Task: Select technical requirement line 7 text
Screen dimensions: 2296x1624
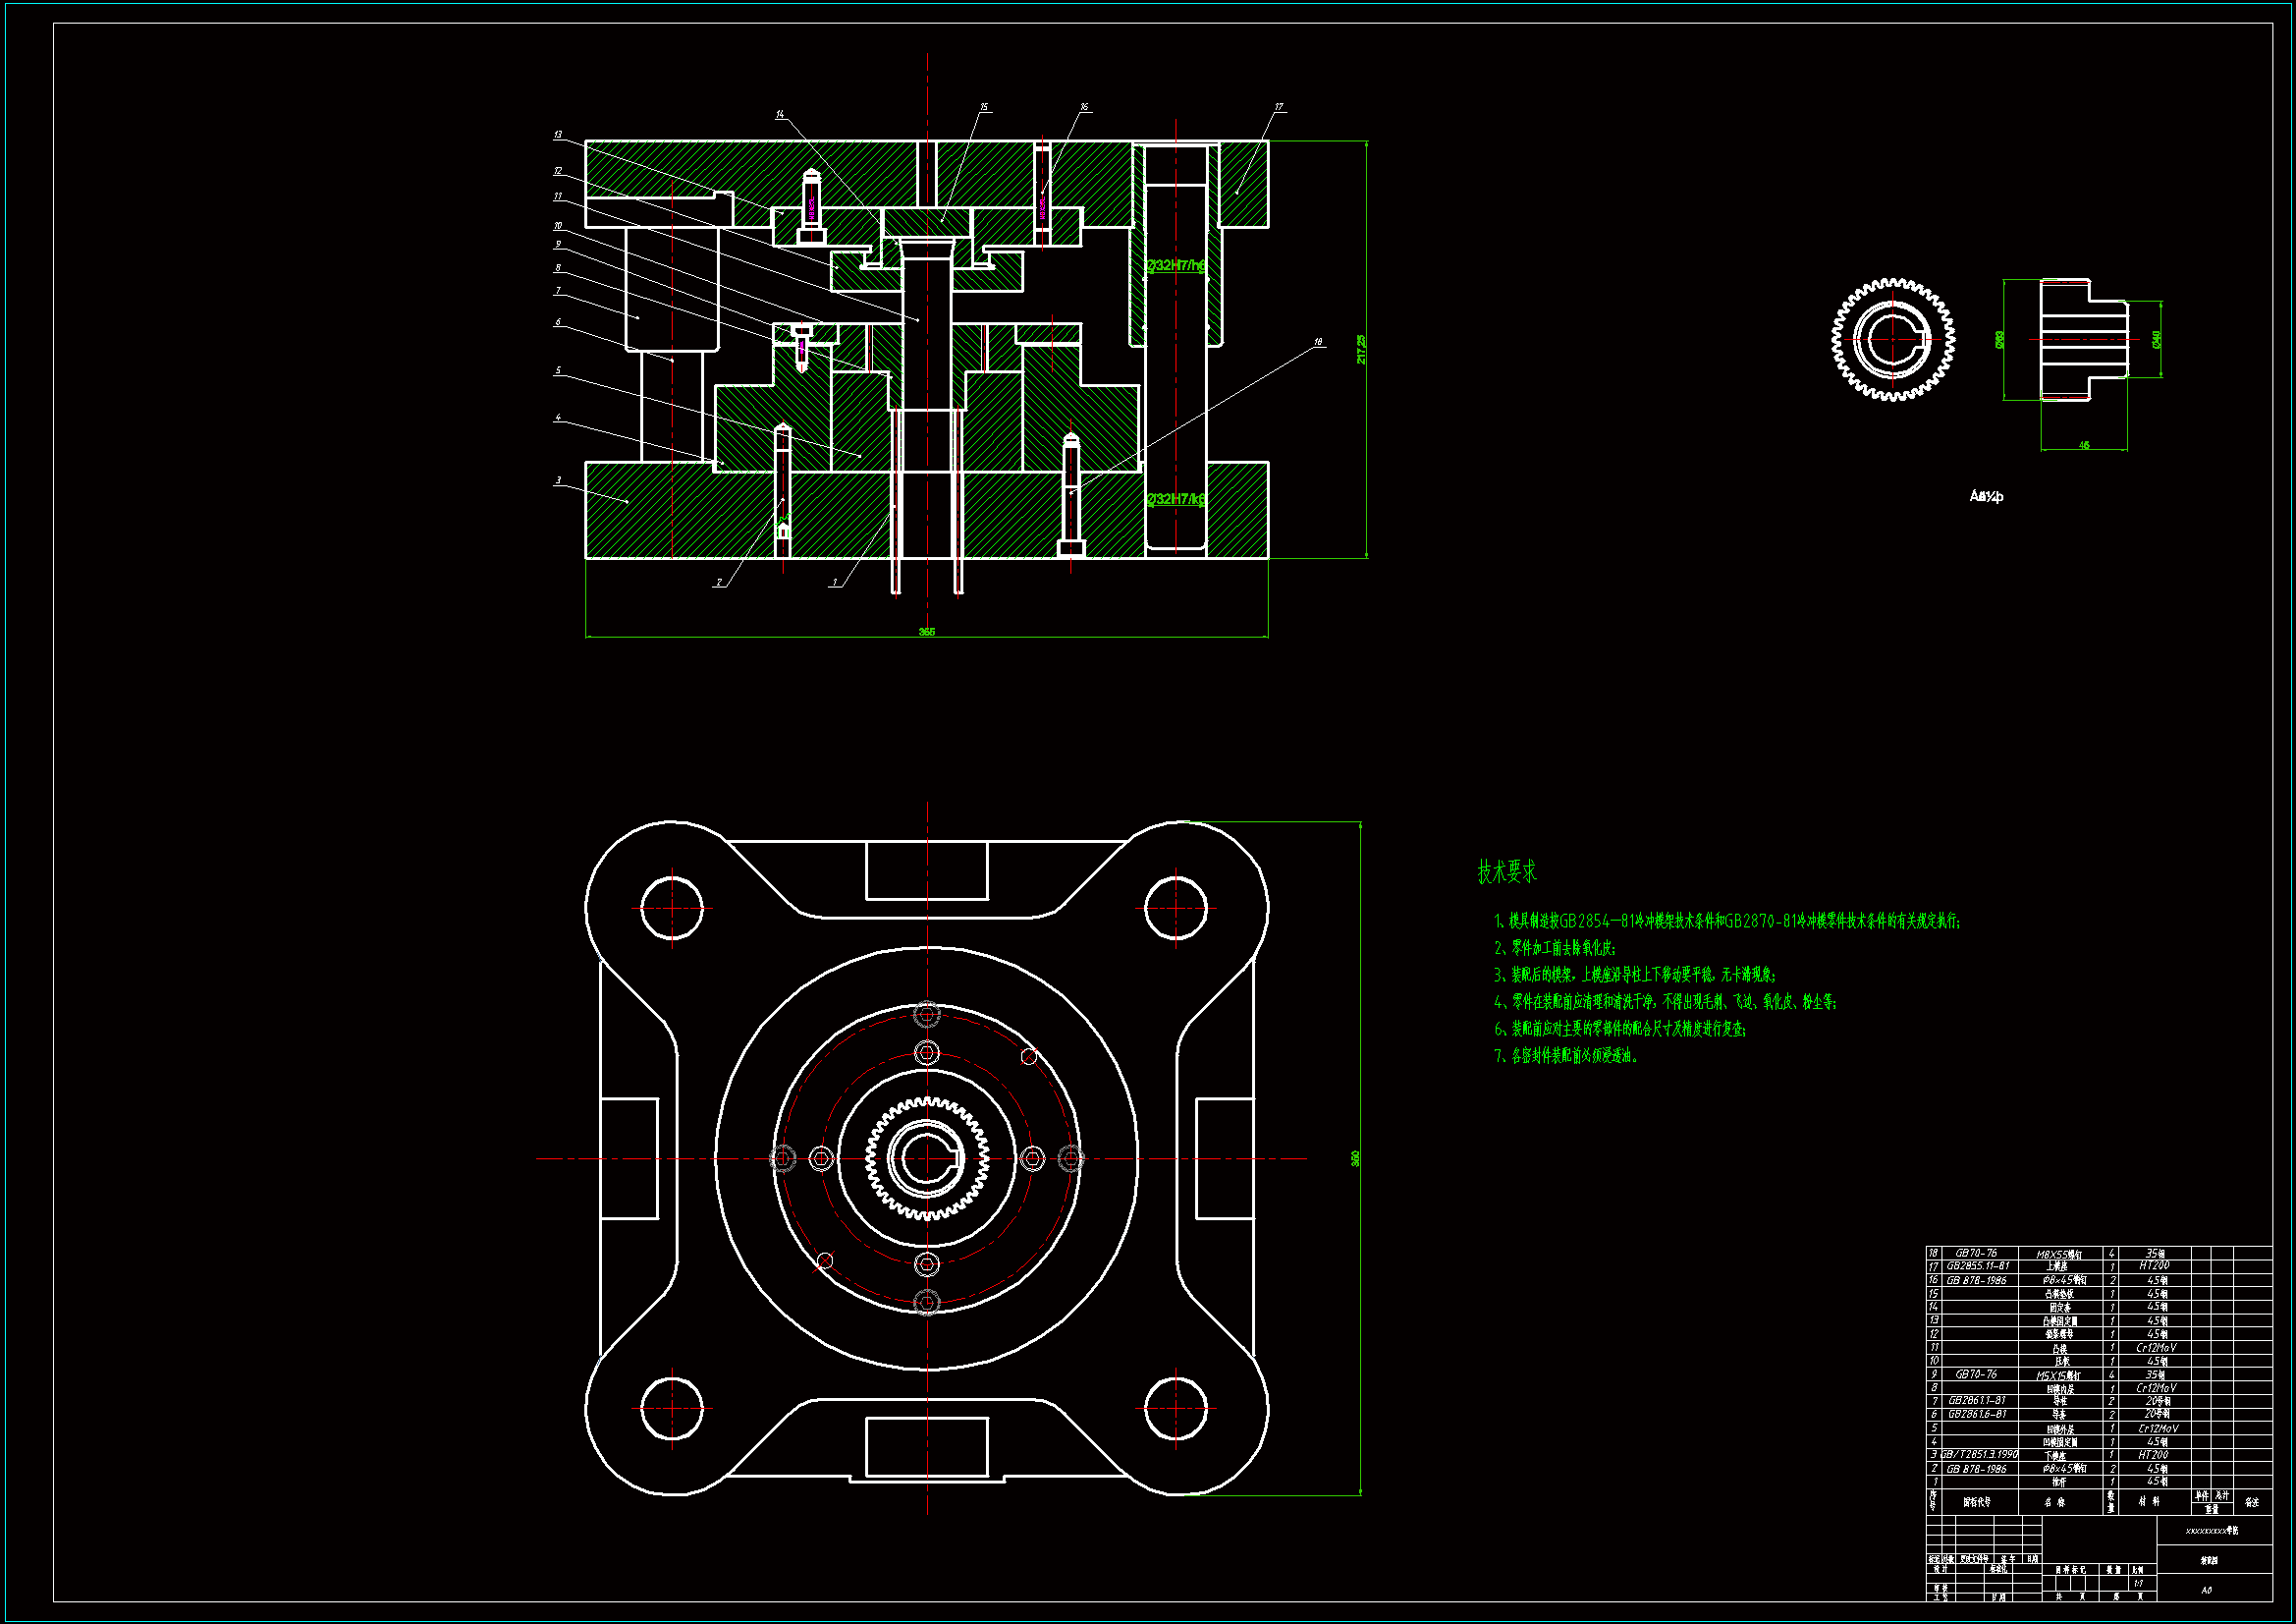Action: tap(1566, 1056)
